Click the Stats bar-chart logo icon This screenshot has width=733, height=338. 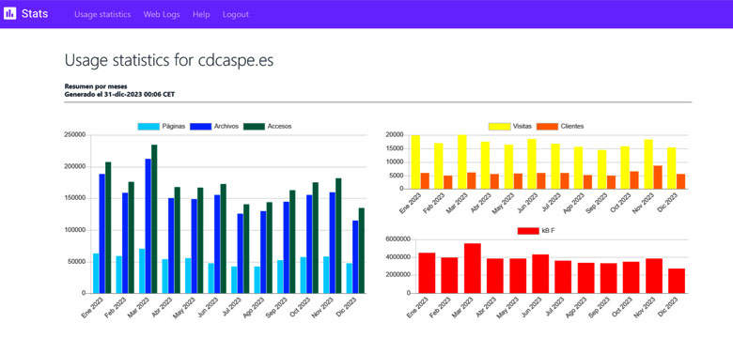click(9, 13)
